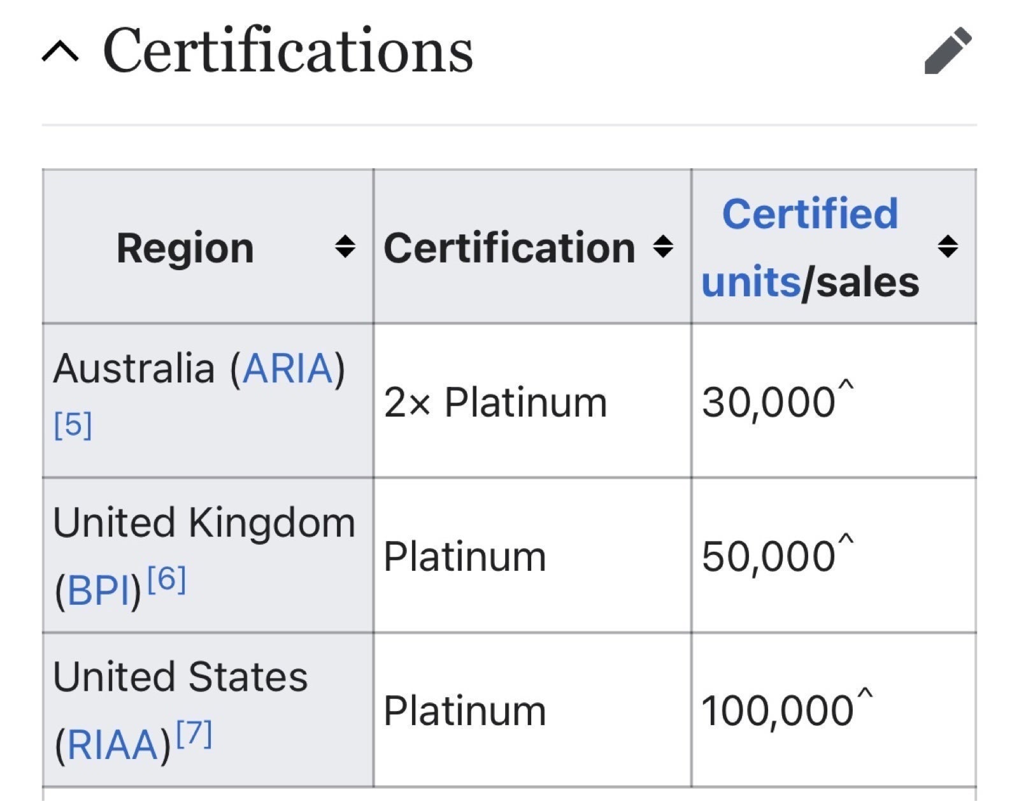Open reference footnote [6]
Viewport: 1019px width, 801px height.
click(x=166, y=579)
